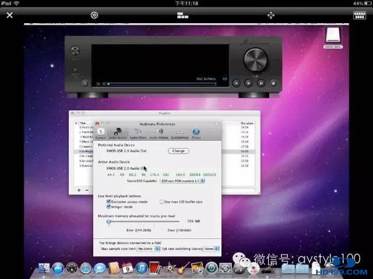Open iChat from the Dock
This screenshot has height=279, width=373.
(100, 269)
